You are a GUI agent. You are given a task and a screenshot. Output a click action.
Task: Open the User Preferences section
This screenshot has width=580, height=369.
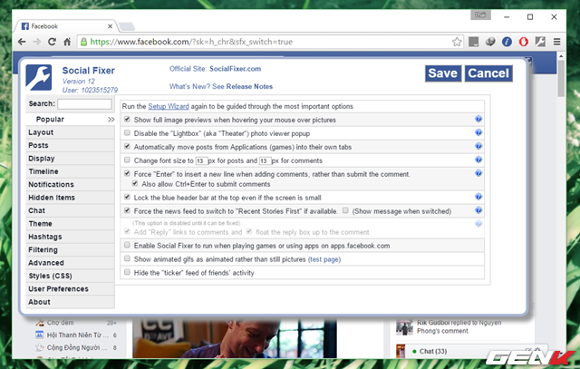pyautogui.click(x=70, y=288)
